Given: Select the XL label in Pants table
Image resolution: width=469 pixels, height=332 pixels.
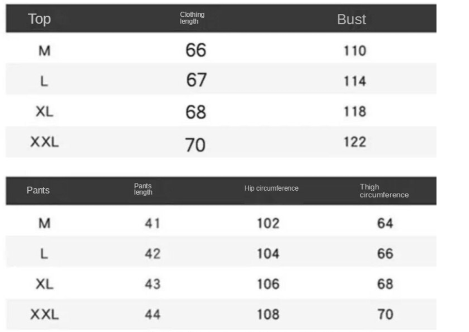Looking at the screenshot, I should tap(45, 284).
